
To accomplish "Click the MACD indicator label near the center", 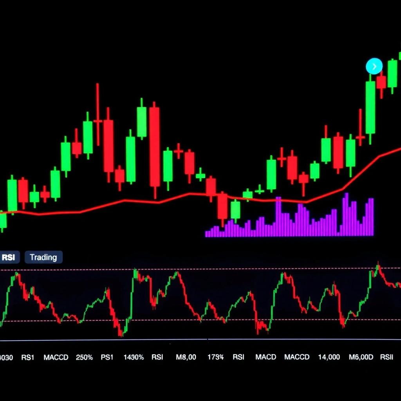I will pos(266,357).
